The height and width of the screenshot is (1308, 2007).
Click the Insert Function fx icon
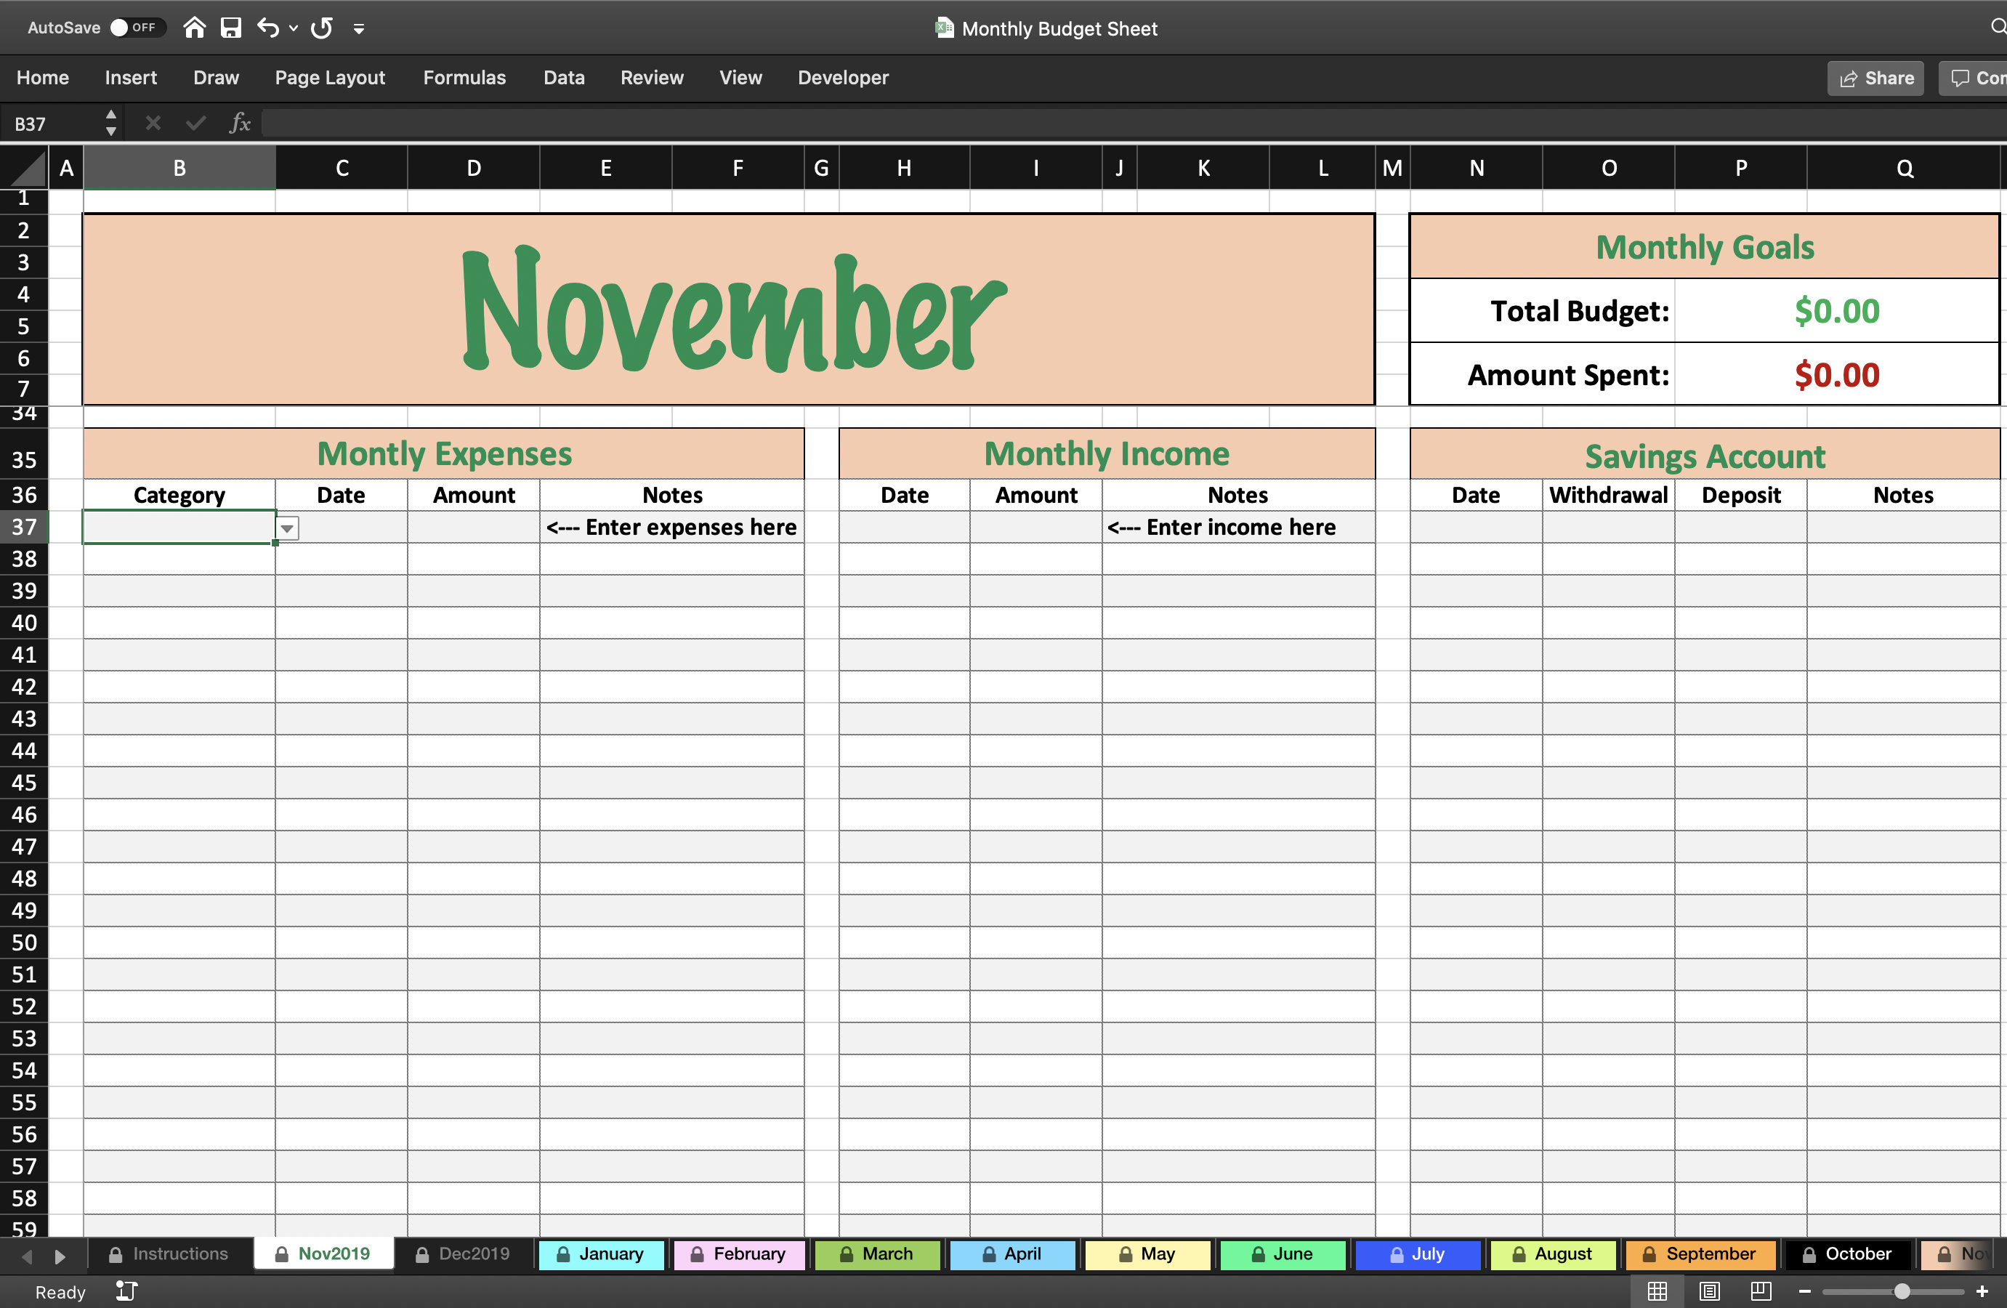(241, 122)
